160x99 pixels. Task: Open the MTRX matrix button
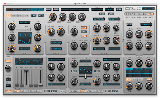pyautogui.click(x=63, y=91)
